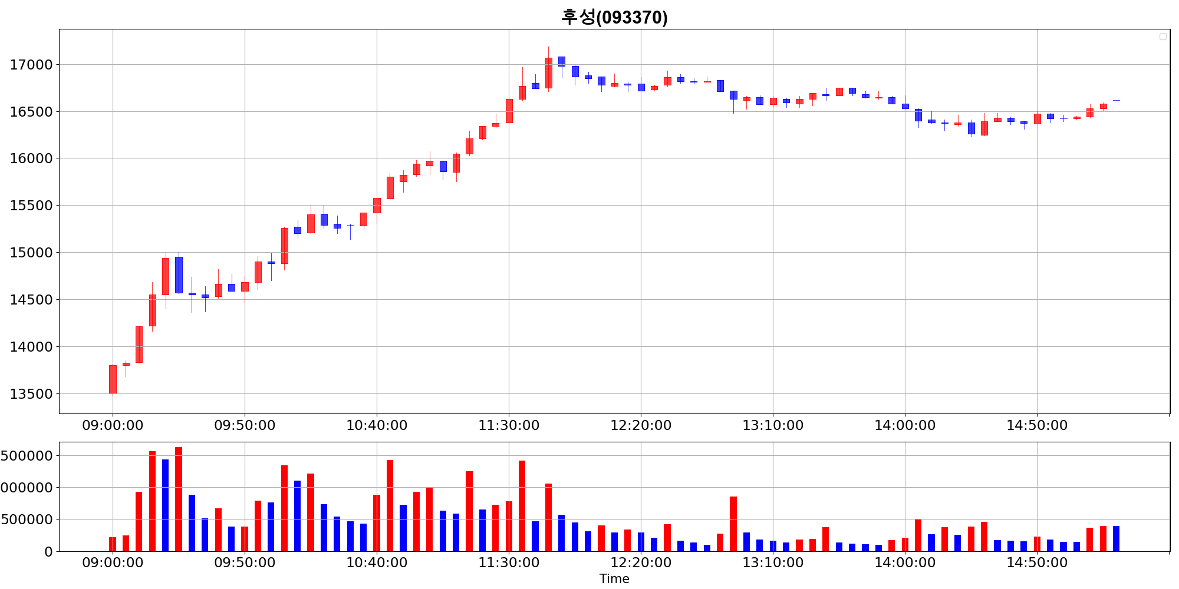1179x589 pixels.
Task: Click the empty legend box in price chart
Action: (1162, 37)
